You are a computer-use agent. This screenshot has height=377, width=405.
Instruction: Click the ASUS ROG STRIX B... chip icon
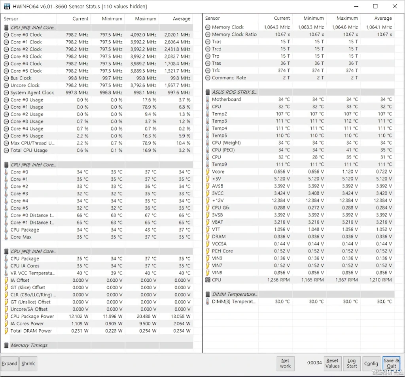pos(208,92)
